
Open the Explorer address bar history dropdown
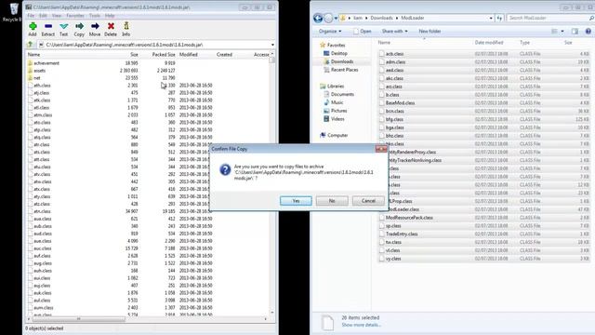[491, 18]
